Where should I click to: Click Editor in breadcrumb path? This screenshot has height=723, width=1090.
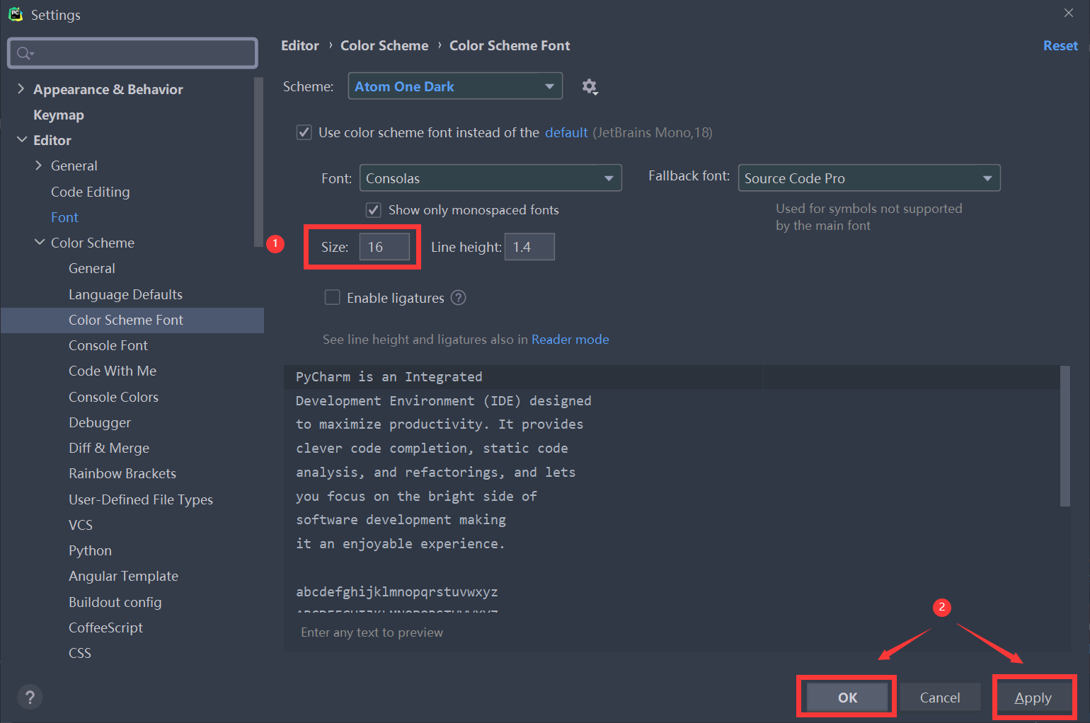point(300,45)
